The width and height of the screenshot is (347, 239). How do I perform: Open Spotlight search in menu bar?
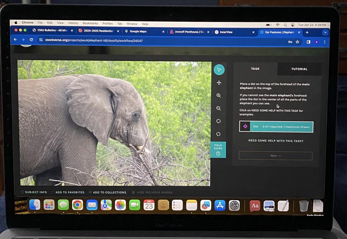(x=285, y=25)
